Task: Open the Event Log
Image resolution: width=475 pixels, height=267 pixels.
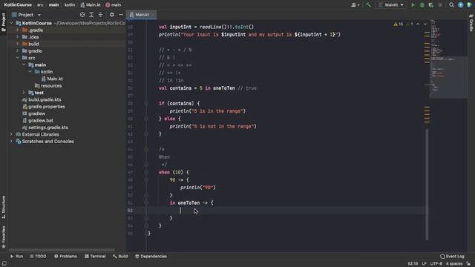Action: pos(452,257)
